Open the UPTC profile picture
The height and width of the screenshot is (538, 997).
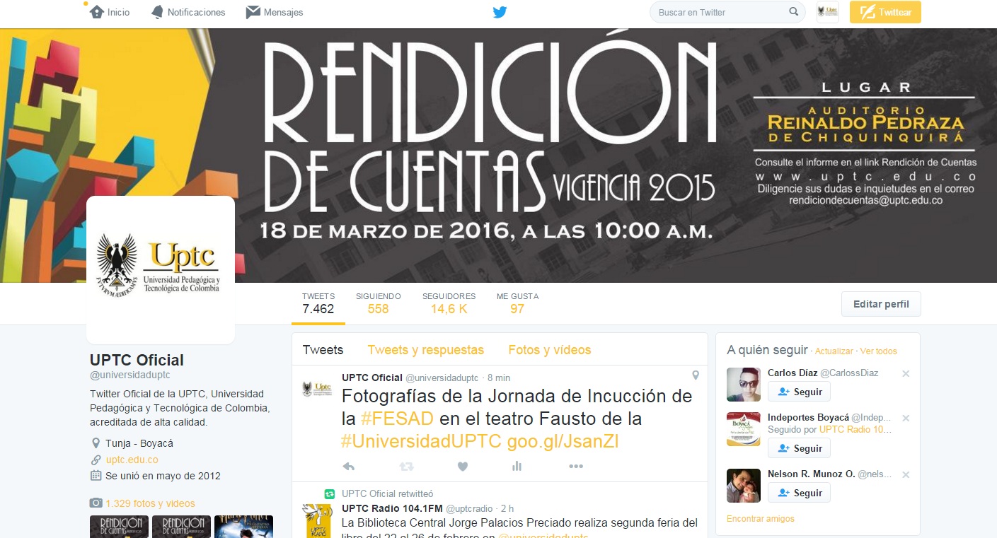click(161, 270)
